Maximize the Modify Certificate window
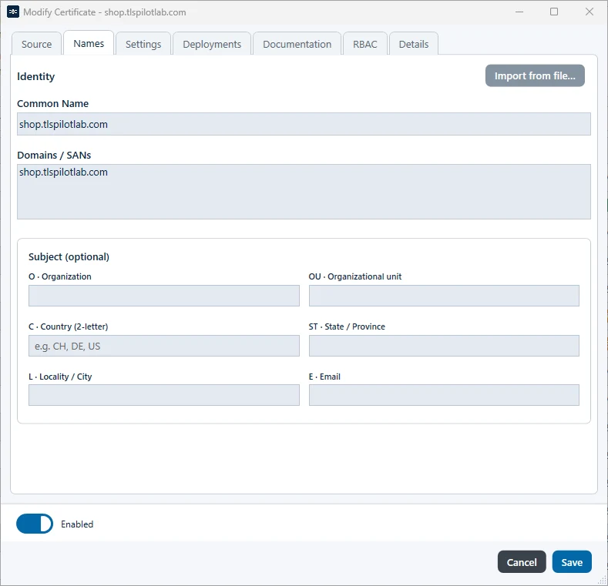 pos(554,12)
